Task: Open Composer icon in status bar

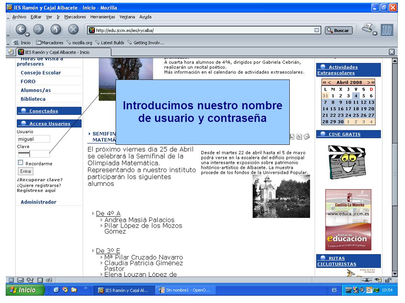Action: click(30, 280)
